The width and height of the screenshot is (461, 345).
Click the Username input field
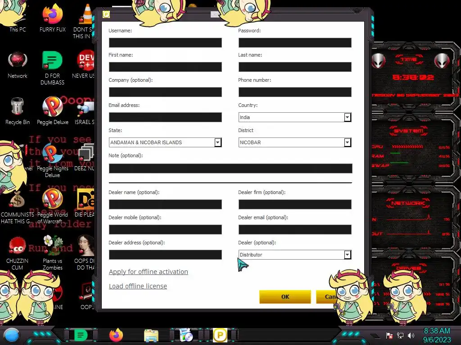coord(165,43)
